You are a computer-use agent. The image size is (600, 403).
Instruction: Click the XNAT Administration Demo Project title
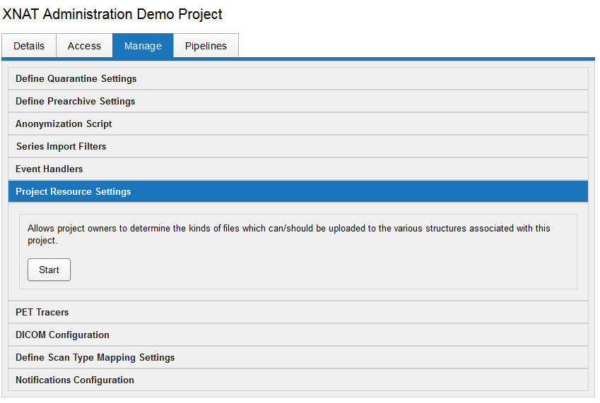coord(112,14)
